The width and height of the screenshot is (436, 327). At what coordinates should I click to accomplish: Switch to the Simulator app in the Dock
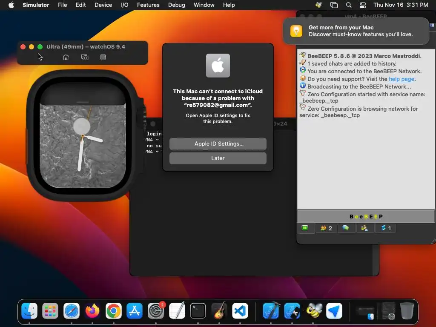coord(292,310)
